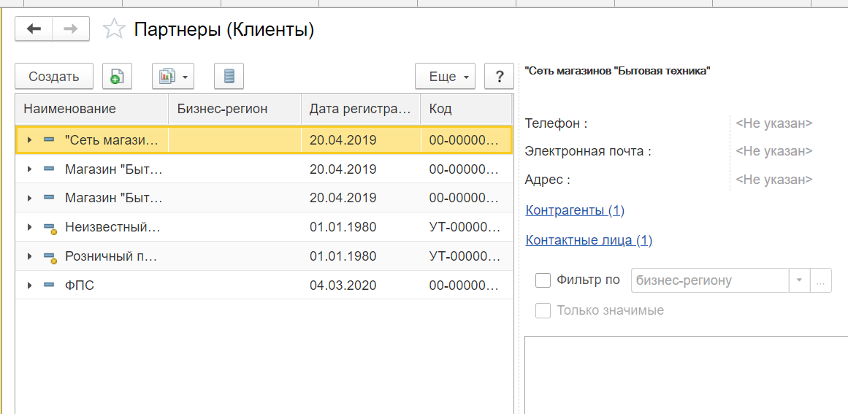Add Партнеры page to favorites star

point(113,30)
